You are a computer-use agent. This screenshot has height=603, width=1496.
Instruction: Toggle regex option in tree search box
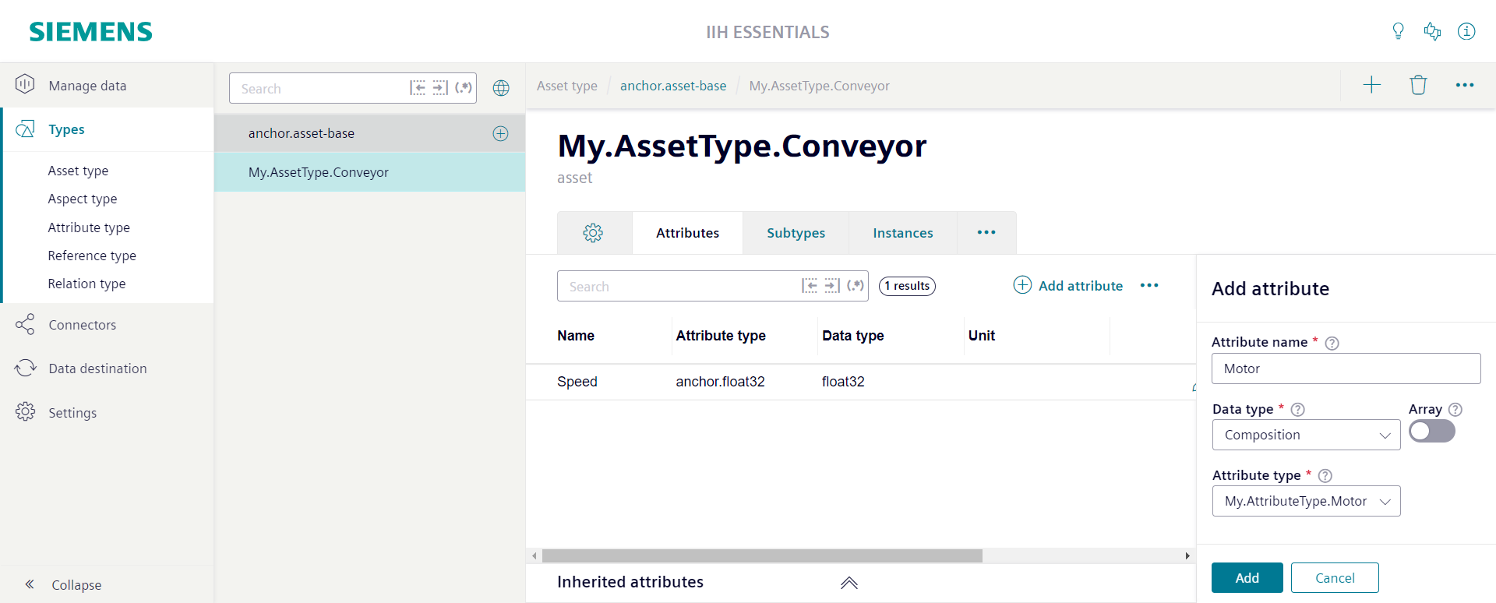tap(464, 88)
